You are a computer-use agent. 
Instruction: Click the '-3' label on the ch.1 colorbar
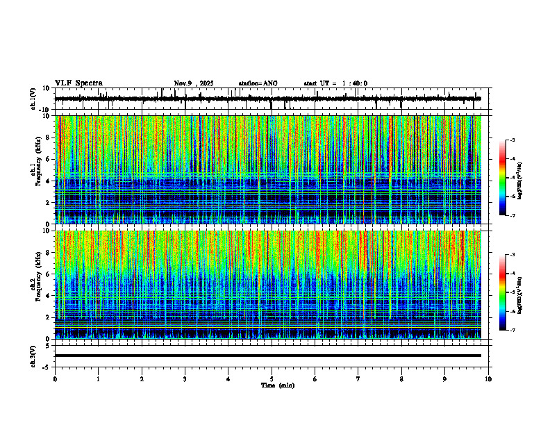pos(512,140)
